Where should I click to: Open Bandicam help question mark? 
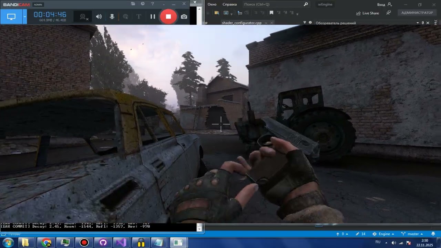tap(153, 4)
